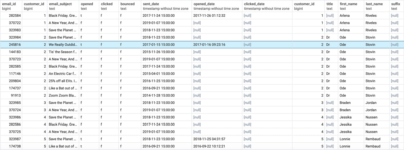Image resolution: width=404 pixels, height=150 pixels.
Task: Select cell with email_id 117146
Action: pos(11,74)
